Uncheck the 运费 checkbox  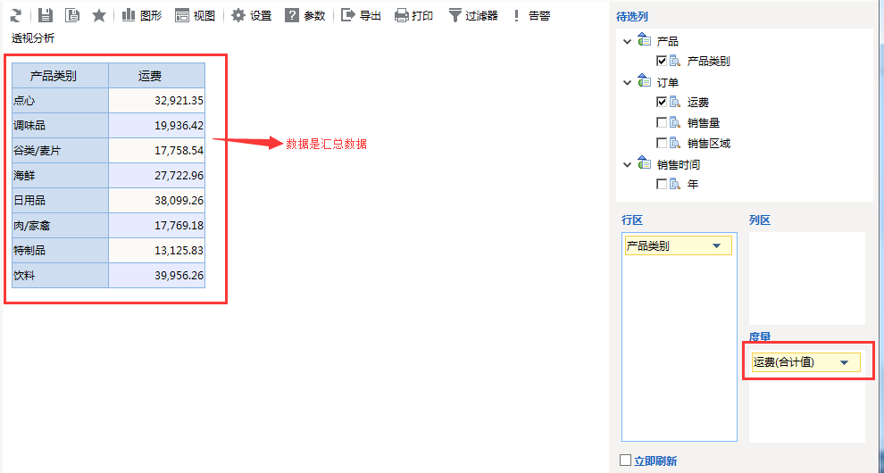point(662,102)
